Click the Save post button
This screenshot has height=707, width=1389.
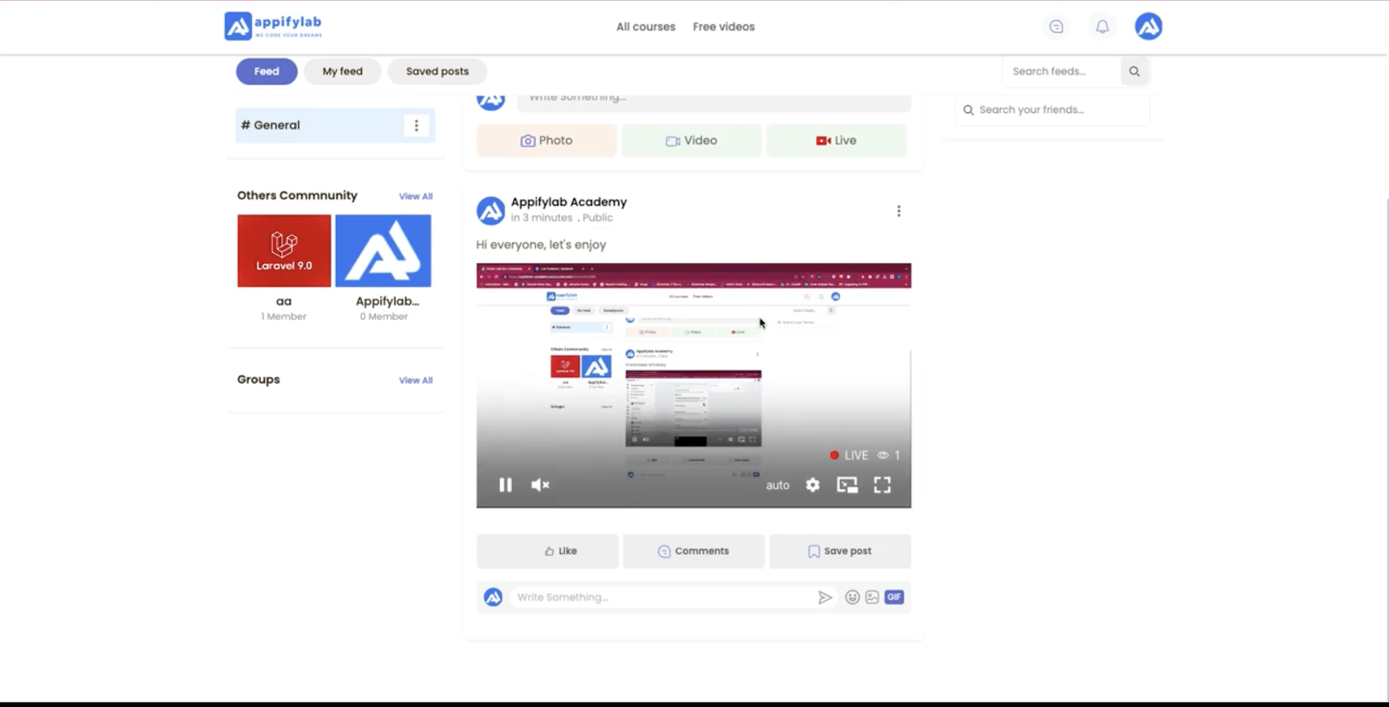point(839,552)
